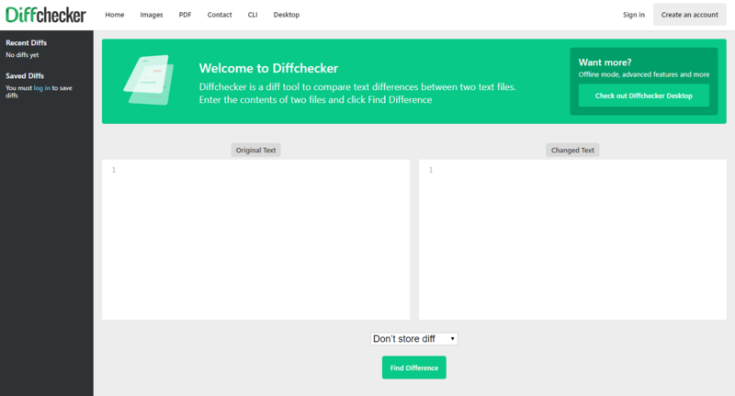Visit the Desktop page link

tap(287, 15)
